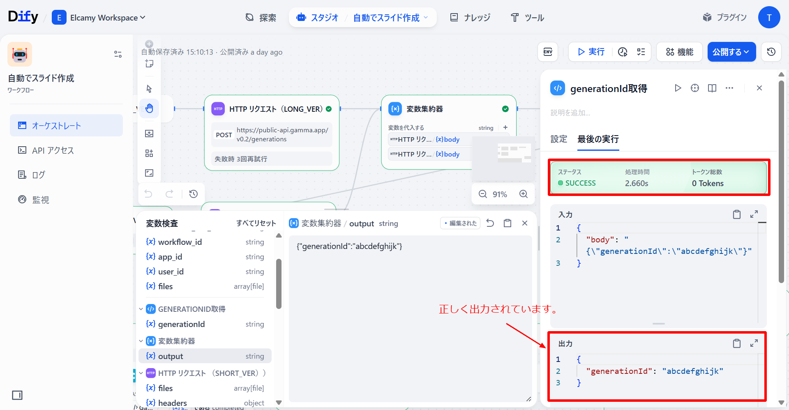Viewport: 789px width, 410px height.
Task: Zoom out on the workflow canvas
Action: pos(483,194)
